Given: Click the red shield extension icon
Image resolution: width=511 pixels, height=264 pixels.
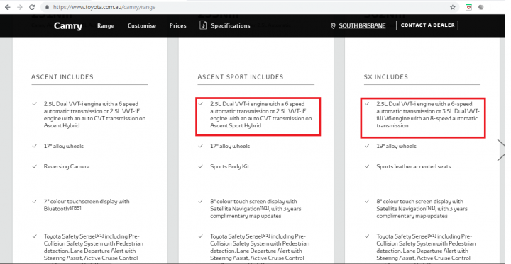Looking at the screenshot, I should pos(468,7).
